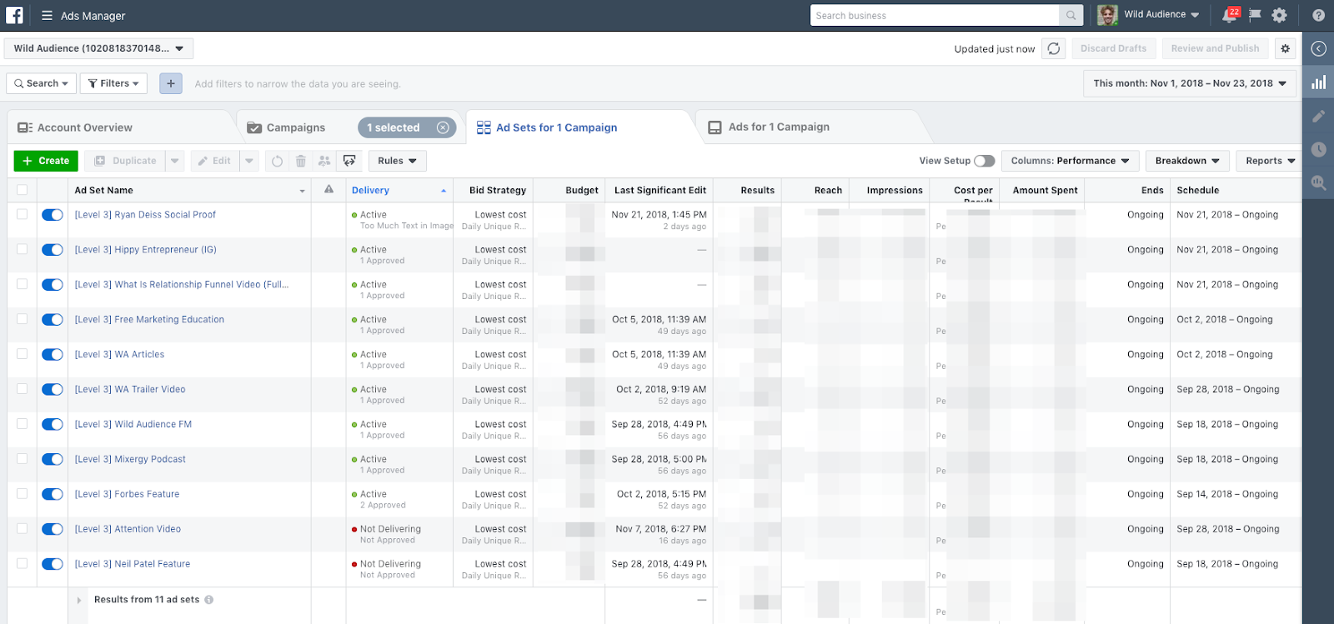Collapse the right side panel arrow
The image size is (1334, 624).
click(x=1318, y=48)
